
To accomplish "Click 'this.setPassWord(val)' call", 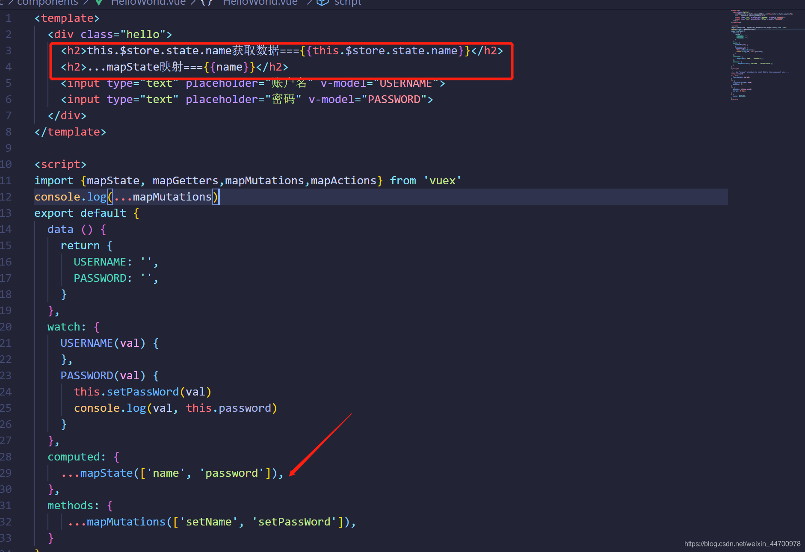I will pos(142,392).
